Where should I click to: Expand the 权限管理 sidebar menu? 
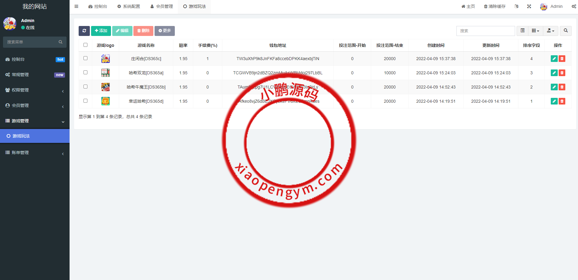[34, 90]
